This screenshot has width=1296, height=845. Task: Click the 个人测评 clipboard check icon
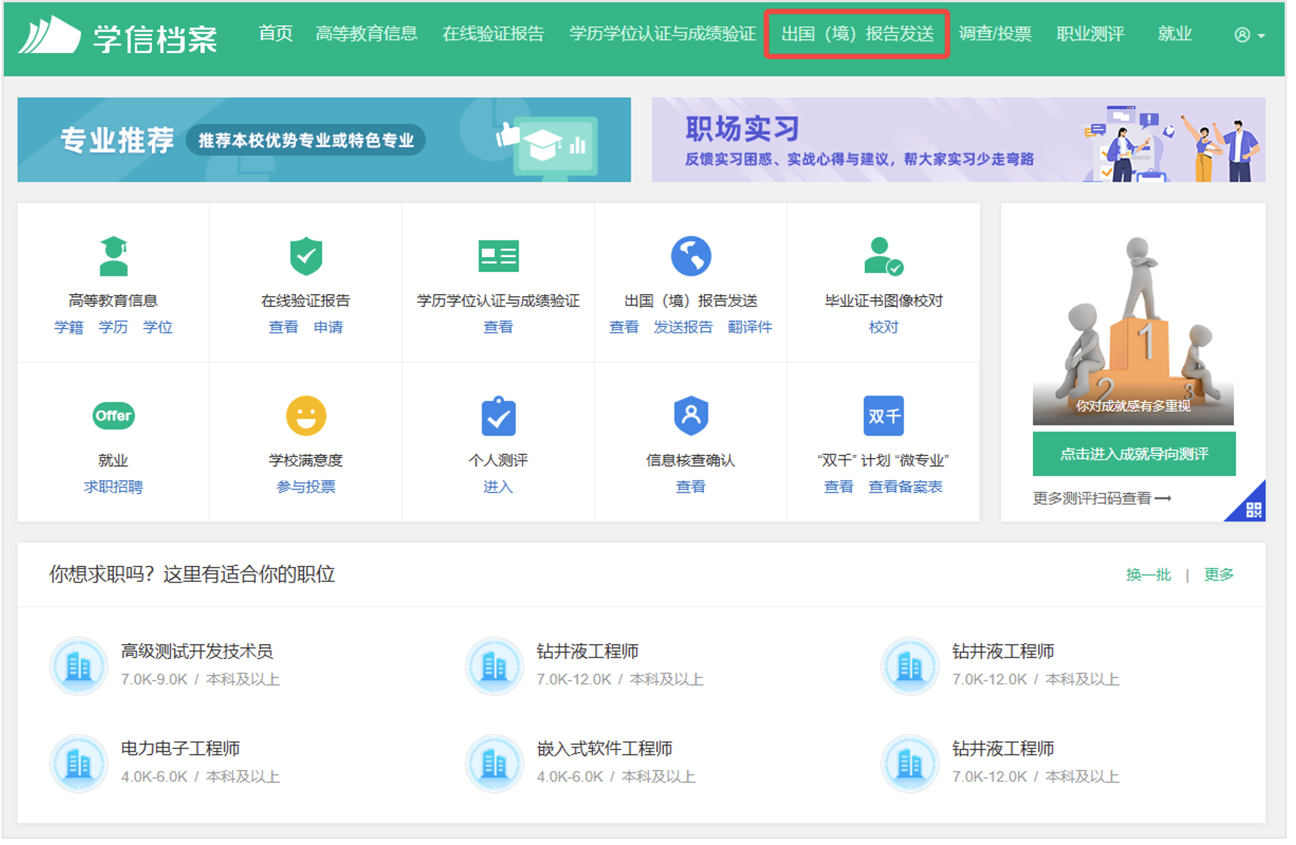click(x=498, y=416)
